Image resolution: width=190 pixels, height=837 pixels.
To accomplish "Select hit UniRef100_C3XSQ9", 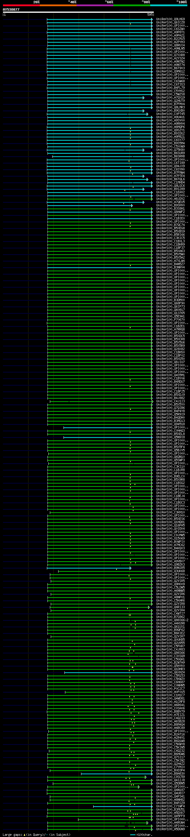I will [x=170, y=656].
